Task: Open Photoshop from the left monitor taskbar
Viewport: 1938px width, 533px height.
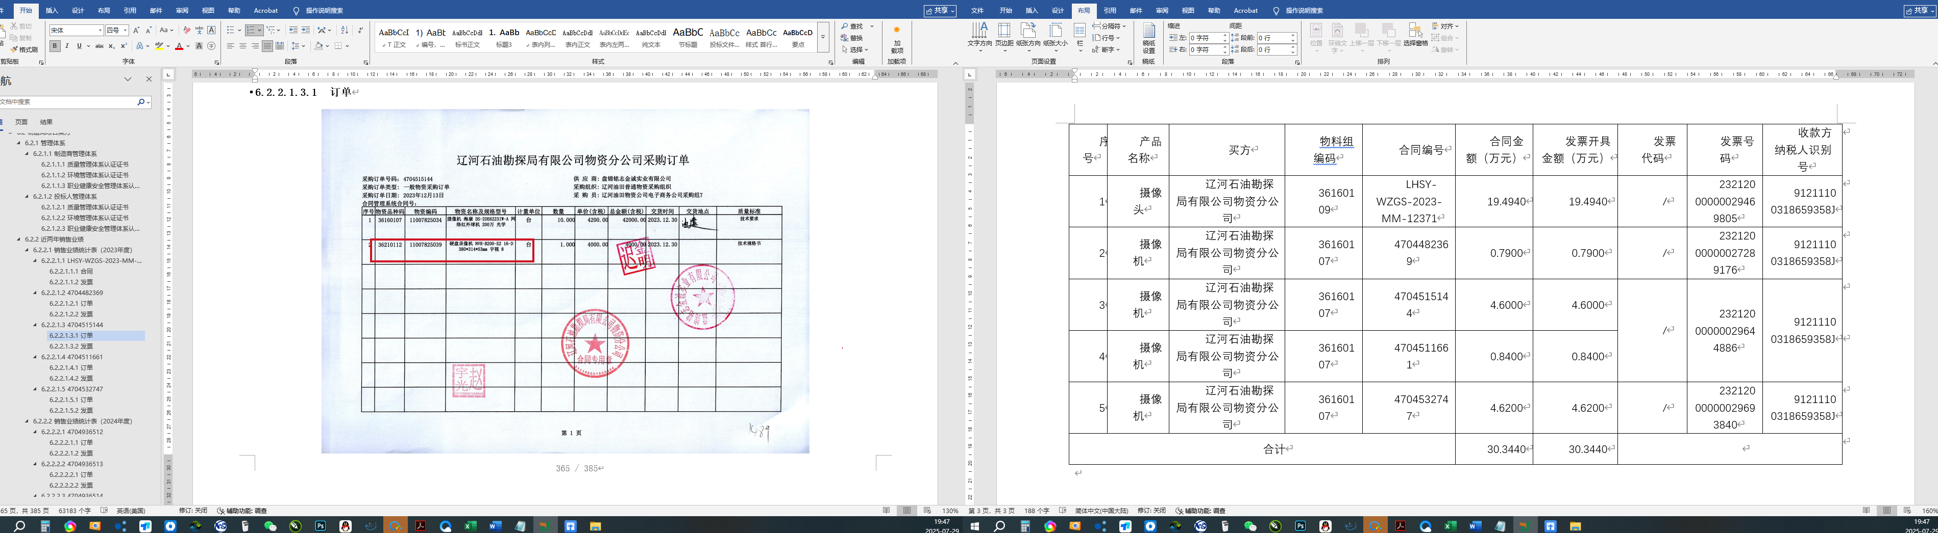Action: pyautogui.click(x=321, y=526)
